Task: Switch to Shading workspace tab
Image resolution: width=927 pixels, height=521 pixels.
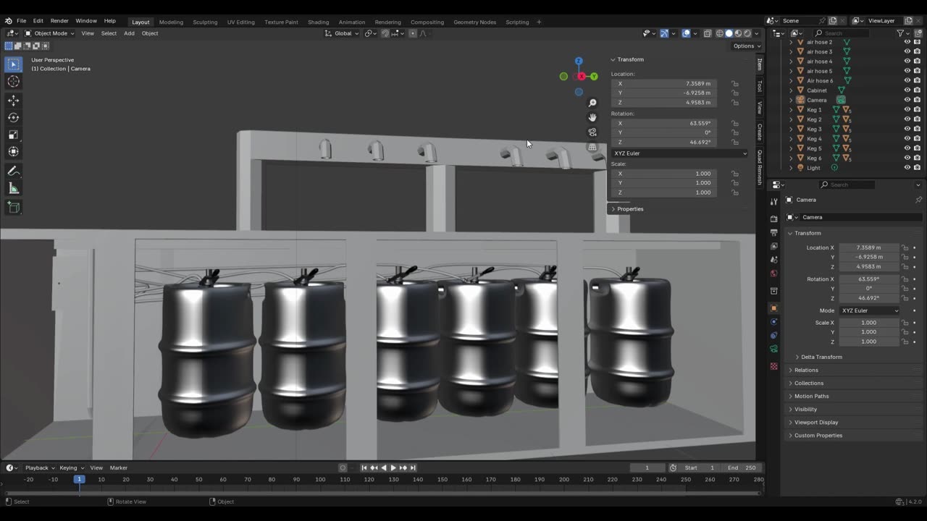Action: tap(318, 22)
